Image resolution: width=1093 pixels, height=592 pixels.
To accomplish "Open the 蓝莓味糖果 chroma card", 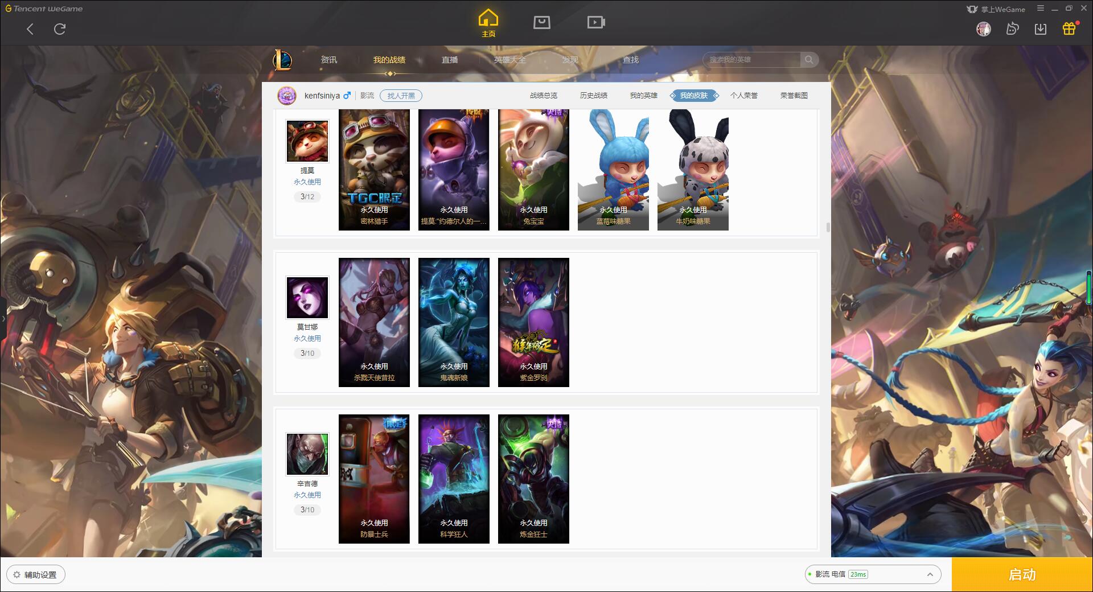I will (613, 170).
